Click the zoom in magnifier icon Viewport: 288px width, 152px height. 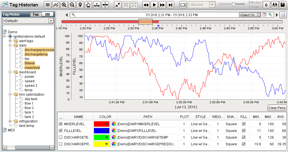click(64, 5)
